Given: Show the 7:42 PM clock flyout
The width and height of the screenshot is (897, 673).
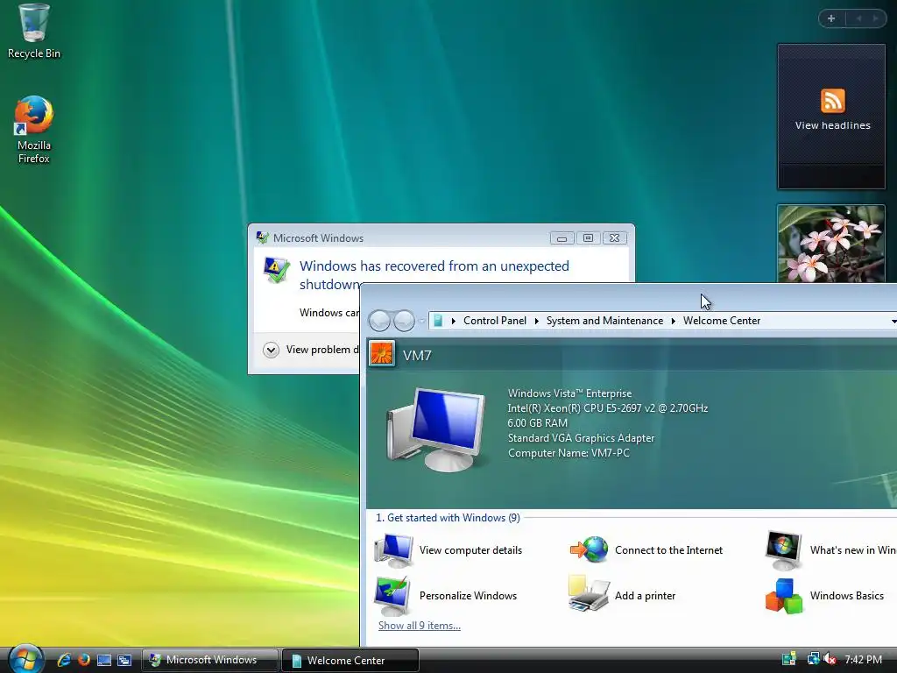Looking at the screenshot, I should click(x=863, y=659).
